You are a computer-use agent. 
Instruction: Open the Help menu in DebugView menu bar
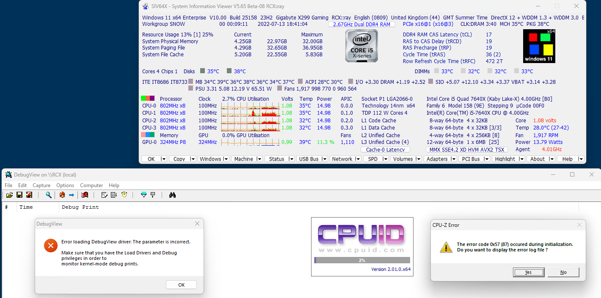click(x=114, y=185)
